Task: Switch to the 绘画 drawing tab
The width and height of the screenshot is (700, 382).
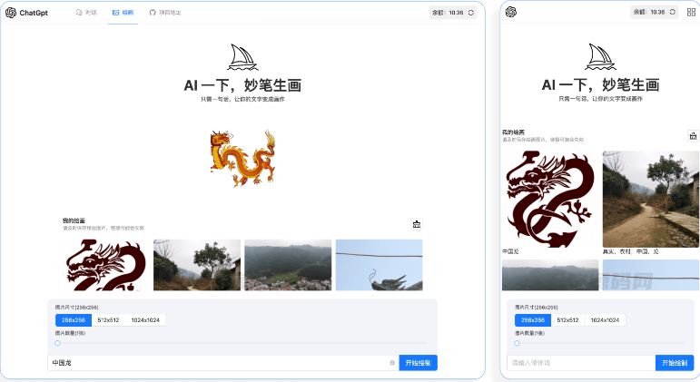Action: click(123, 13)
